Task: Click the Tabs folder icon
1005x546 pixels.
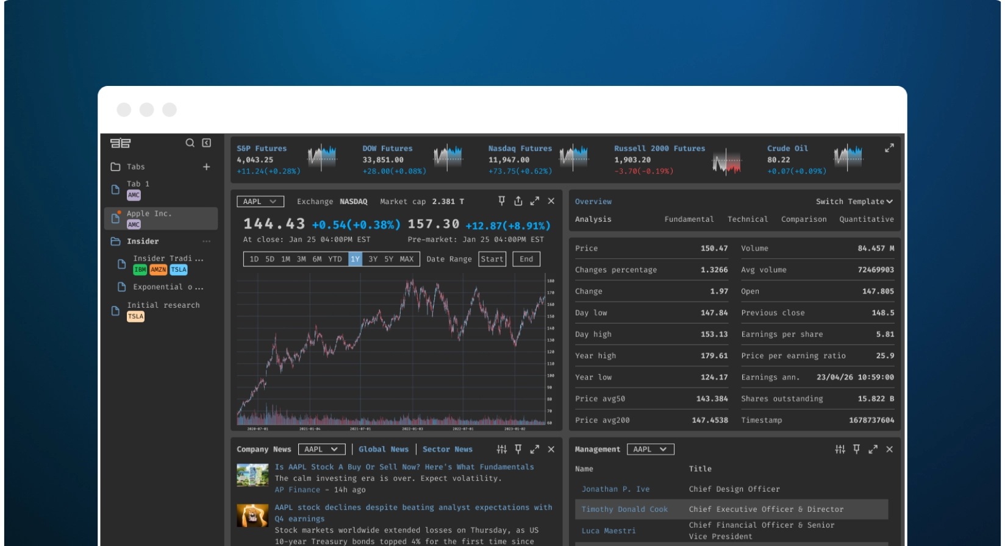Action: tap(115, 166)
